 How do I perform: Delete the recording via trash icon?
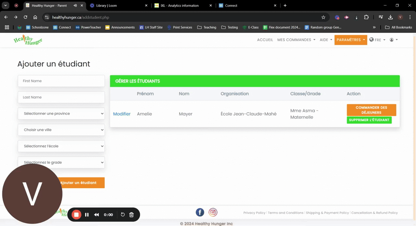point(131,215)
